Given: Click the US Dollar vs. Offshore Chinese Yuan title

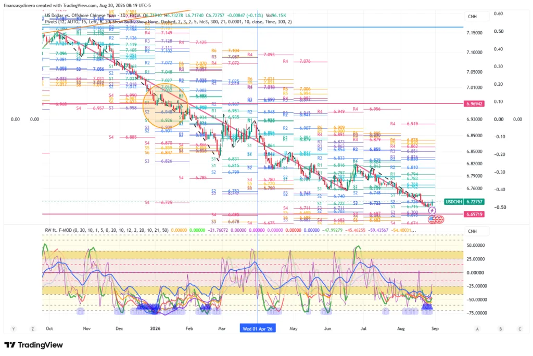Looking at the screenshot, I should 81,15.
